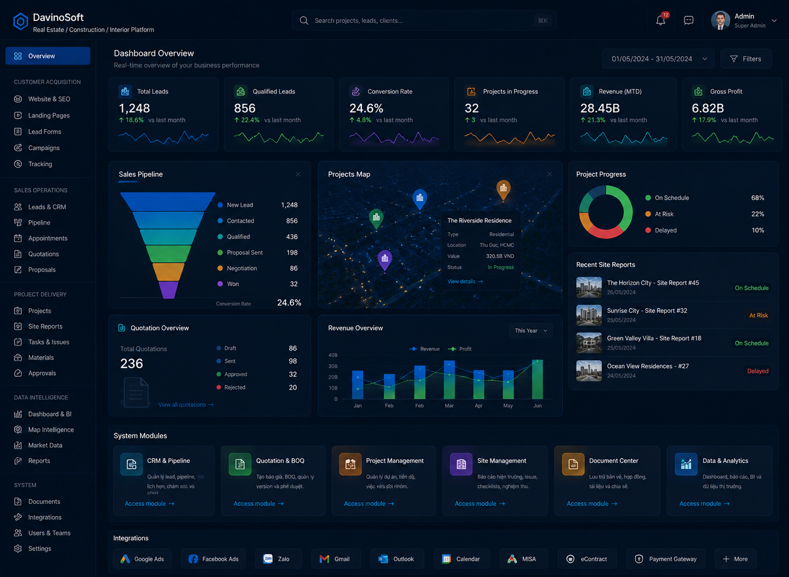Viewport: 789px width, 577px height.
Task: Click the DavinoSoft hexagon logo
Action: click(20, 22)
